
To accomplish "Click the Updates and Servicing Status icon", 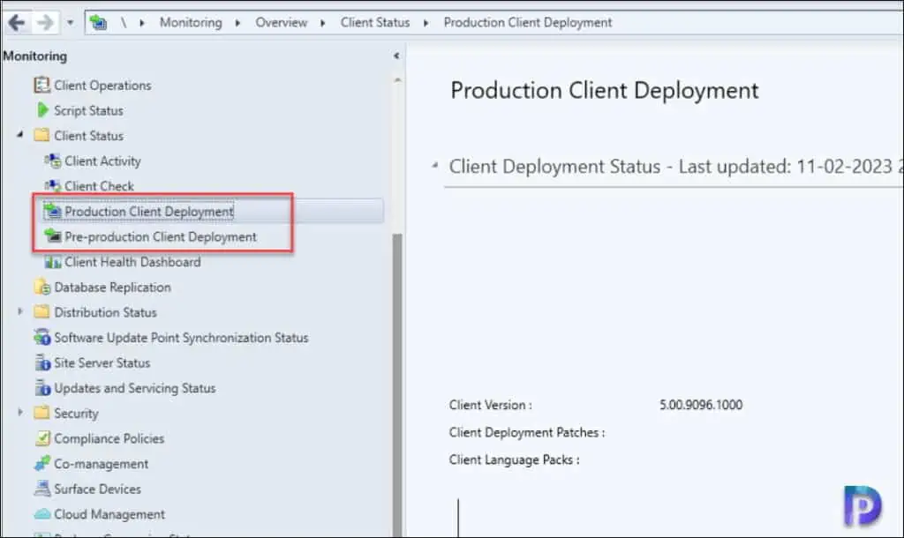I will click(x=42, y=388).
